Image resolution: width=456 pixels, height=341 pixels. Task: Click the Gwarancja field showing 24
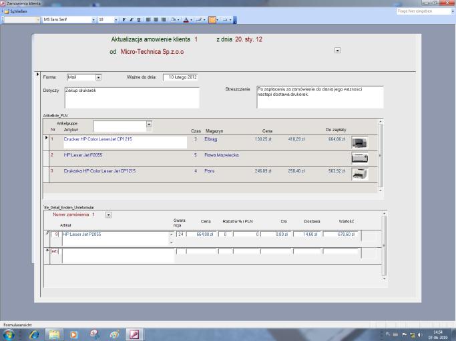click(x=181, y=234)
